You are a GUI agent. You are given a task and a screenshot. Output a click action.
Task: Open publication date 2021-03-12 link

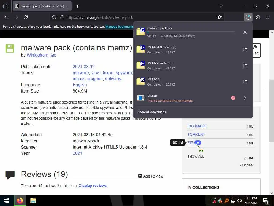coord(83,67)
